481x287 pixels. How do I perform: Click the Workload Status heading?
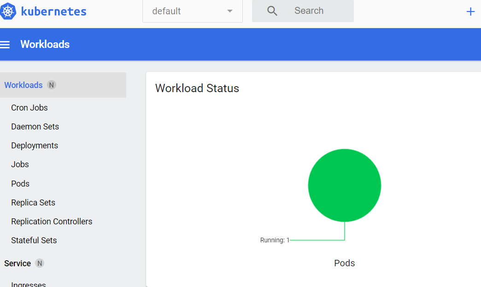[197, 88]
